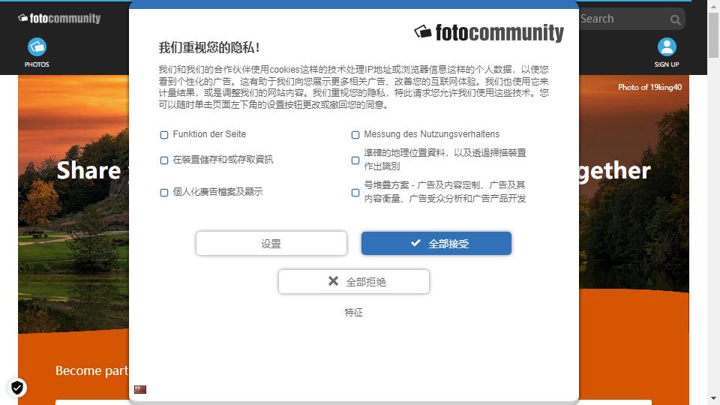Click the search magnifier icon

click(x=675, y=19)
